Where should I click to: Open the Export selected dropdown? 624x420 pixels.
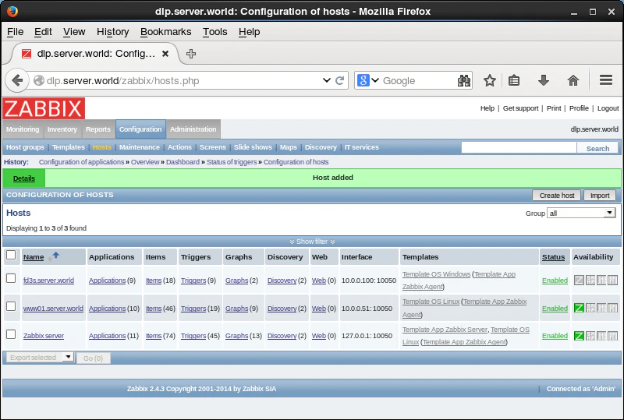[x=41, y=357]
